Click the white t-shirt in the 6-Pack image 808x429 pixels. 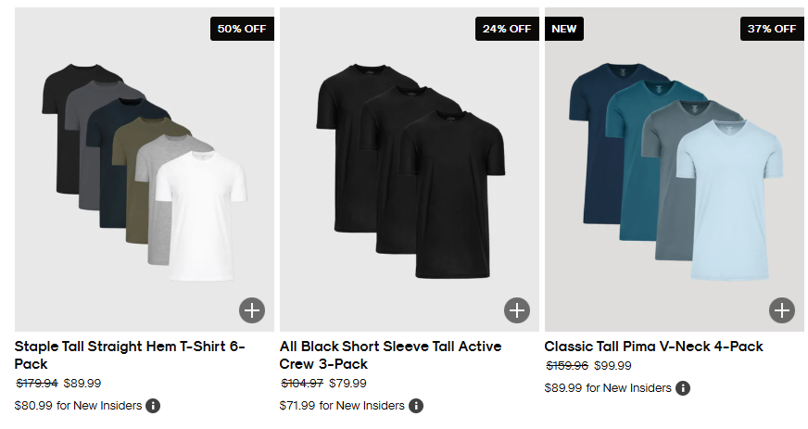coord(201,218)
